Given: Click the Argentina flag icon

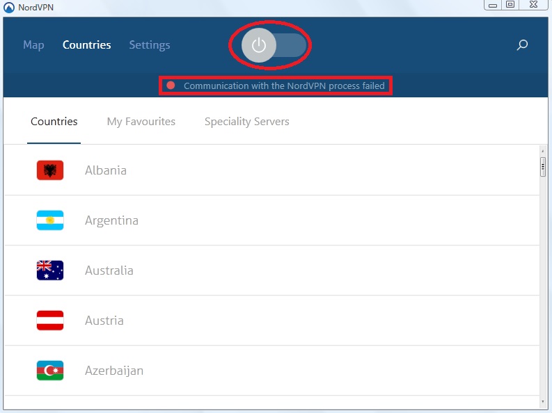Looking at the screenshot, I should tap(50, 220).
